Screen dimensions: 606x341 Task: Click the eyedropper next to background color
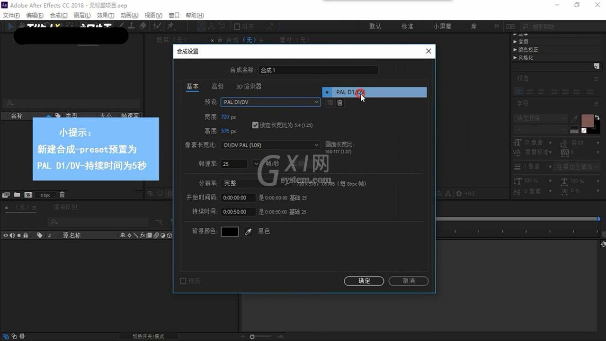tap(248, 232)
